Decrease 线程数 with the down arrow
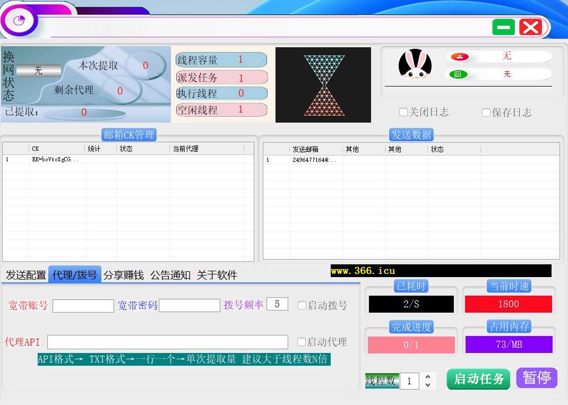 428,385
